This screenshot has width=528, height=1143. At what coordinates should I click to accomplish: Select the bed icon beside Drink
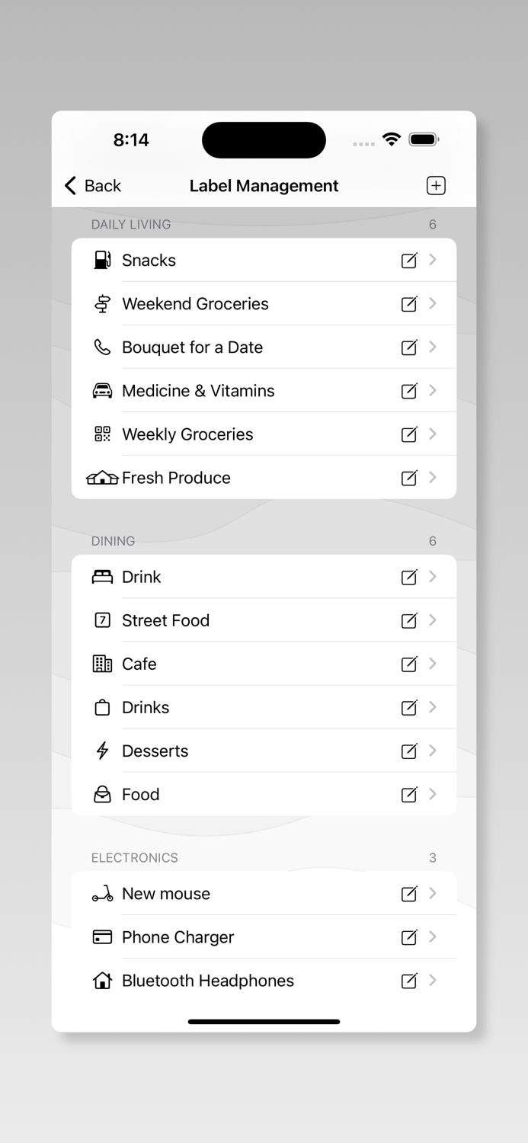coord(101,577)
